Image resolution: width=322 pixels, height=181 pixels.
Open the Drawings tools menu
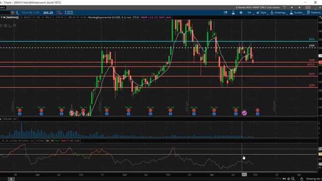pos(278,13)
